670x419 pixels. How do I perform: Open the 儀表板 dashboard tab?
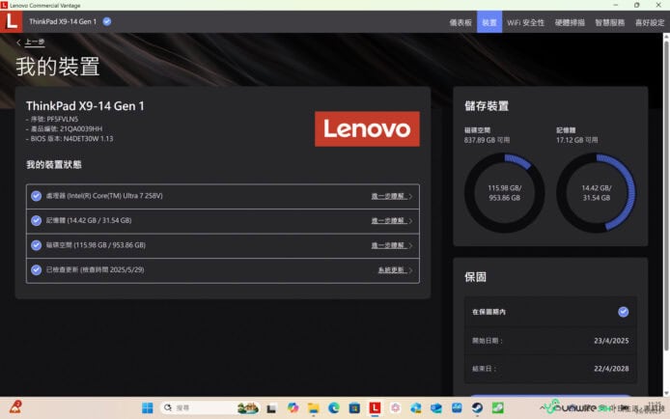coord(461,22)
